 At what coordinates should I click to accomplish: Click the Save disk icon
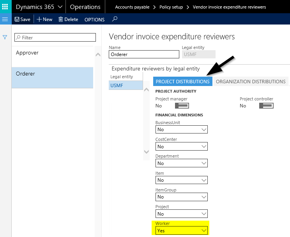point(18,19)
